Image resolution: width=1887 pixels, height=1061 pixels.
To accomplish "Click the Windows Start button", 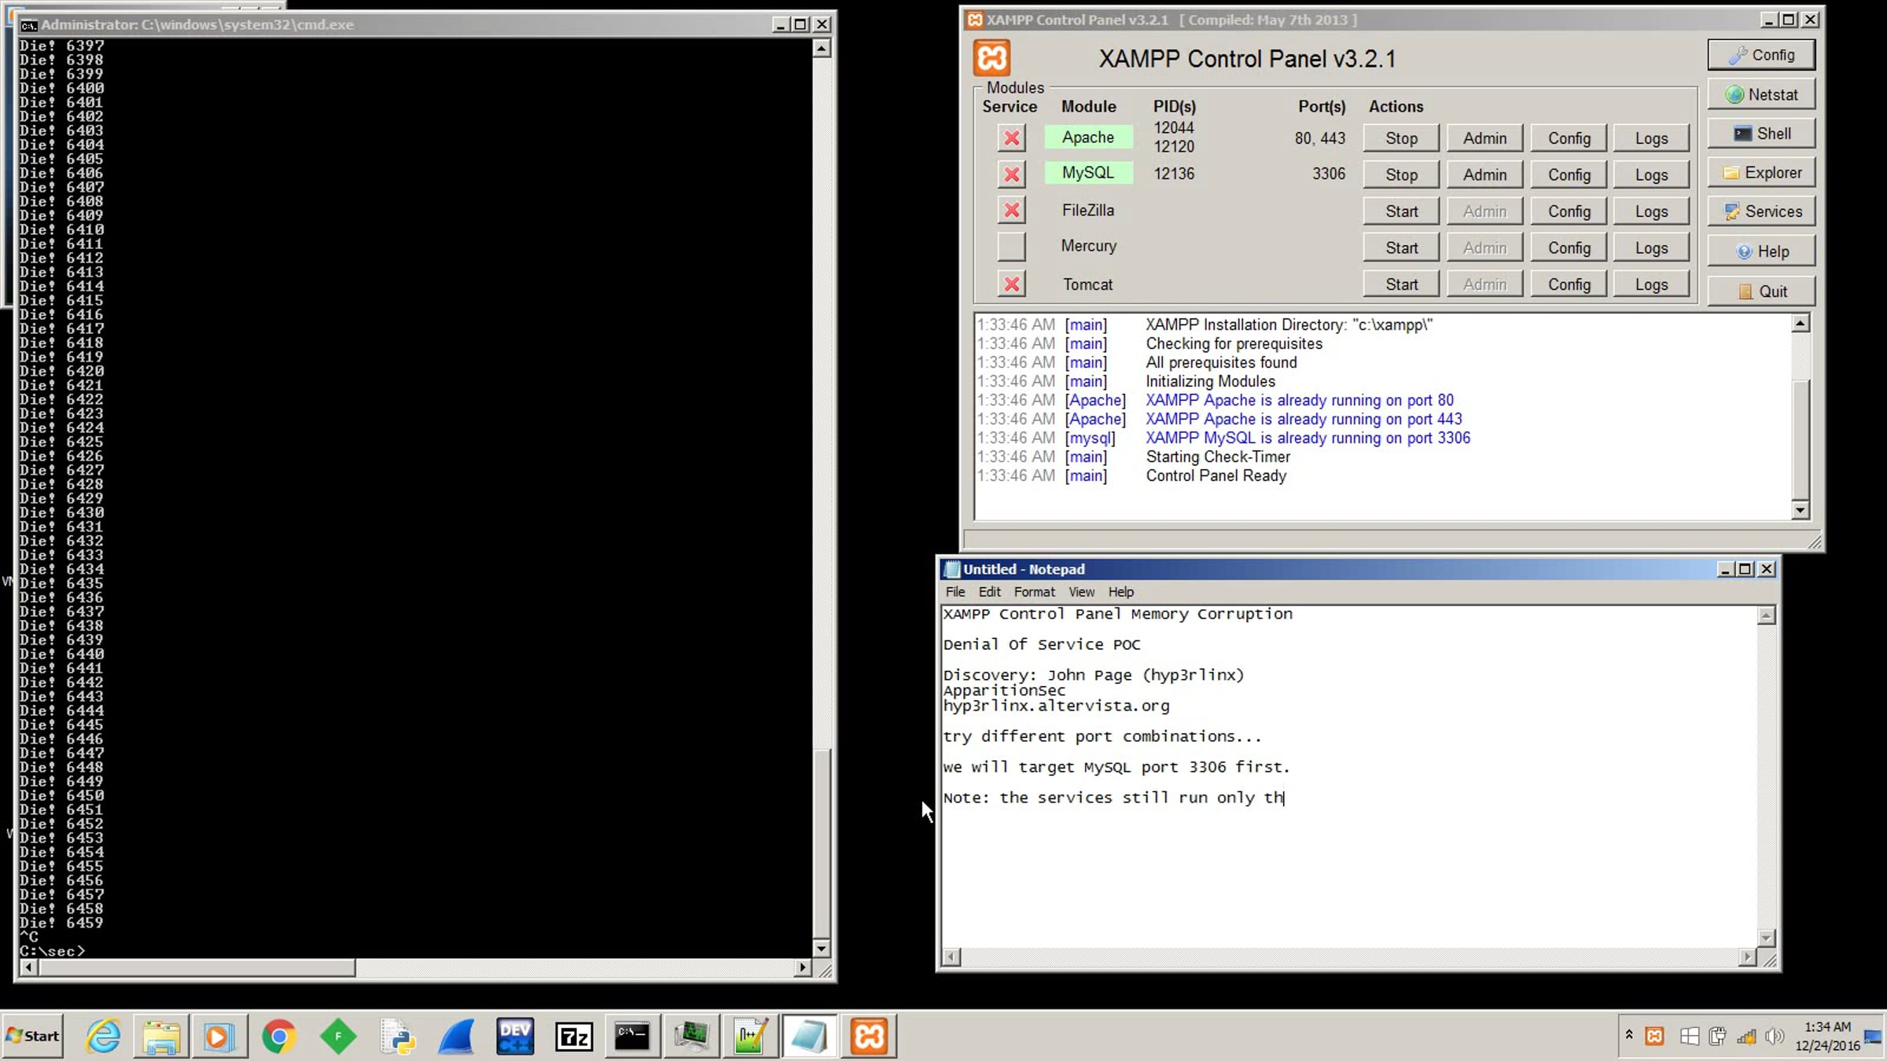I will (34, 1036).
